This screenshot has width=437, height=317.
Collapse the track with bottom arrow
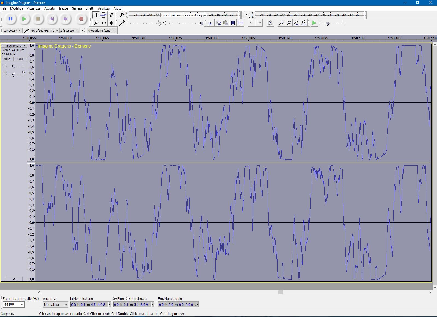[x=14, y=279]
